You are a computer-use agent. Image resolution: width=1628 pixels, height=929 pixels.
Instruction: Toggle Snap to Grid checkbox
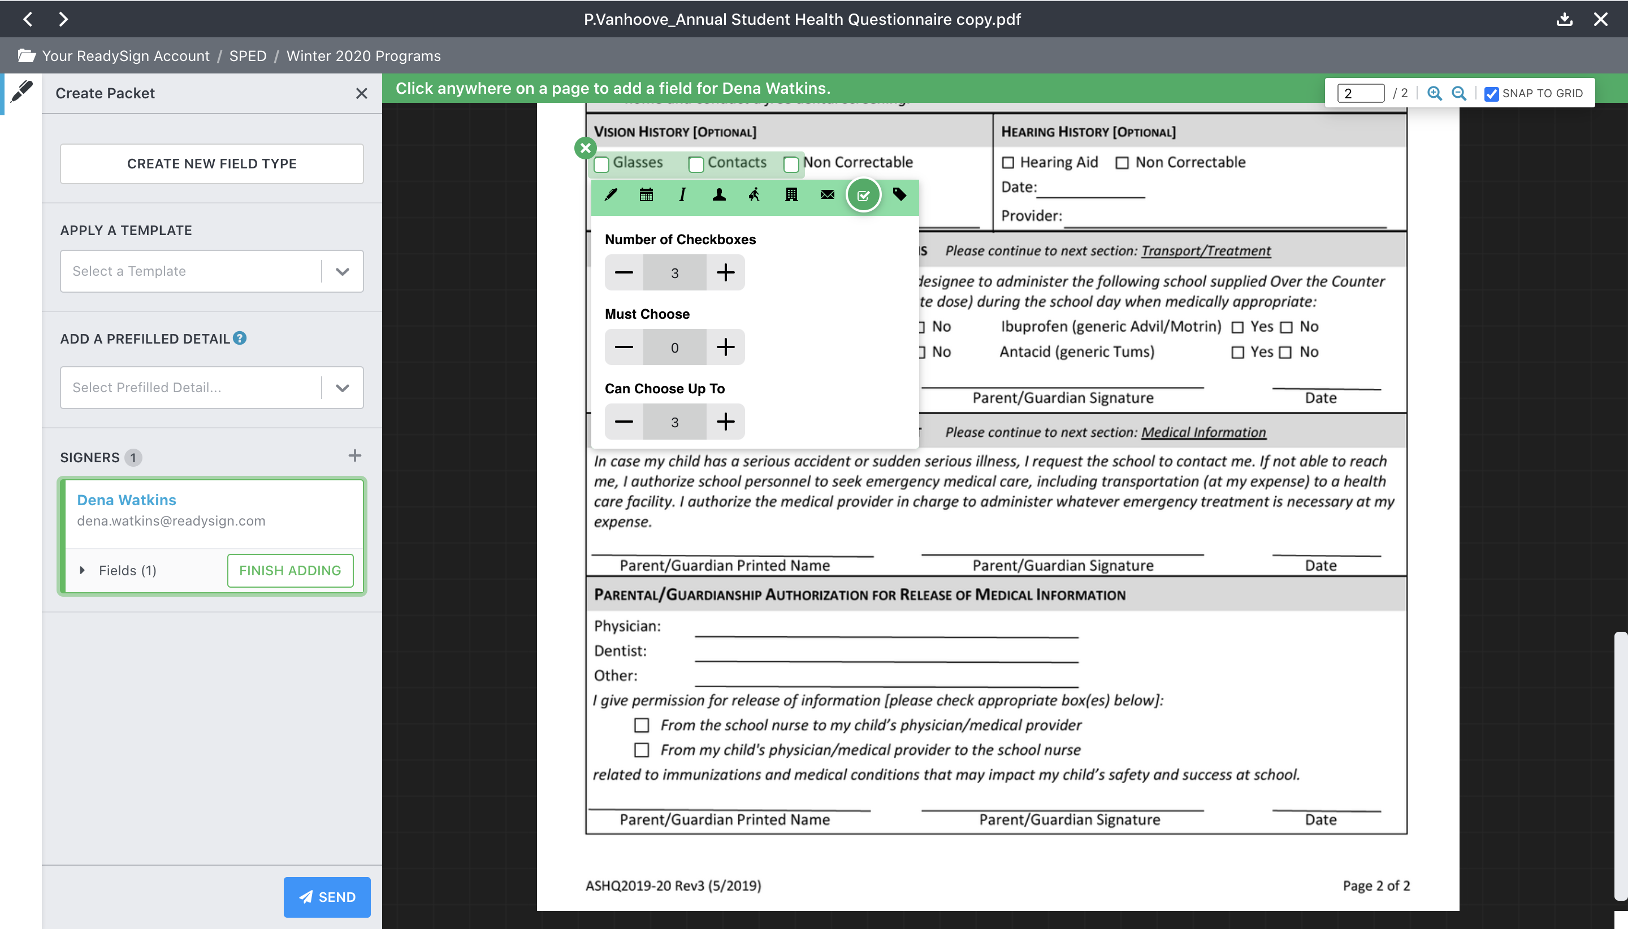tap(1491, 94)
